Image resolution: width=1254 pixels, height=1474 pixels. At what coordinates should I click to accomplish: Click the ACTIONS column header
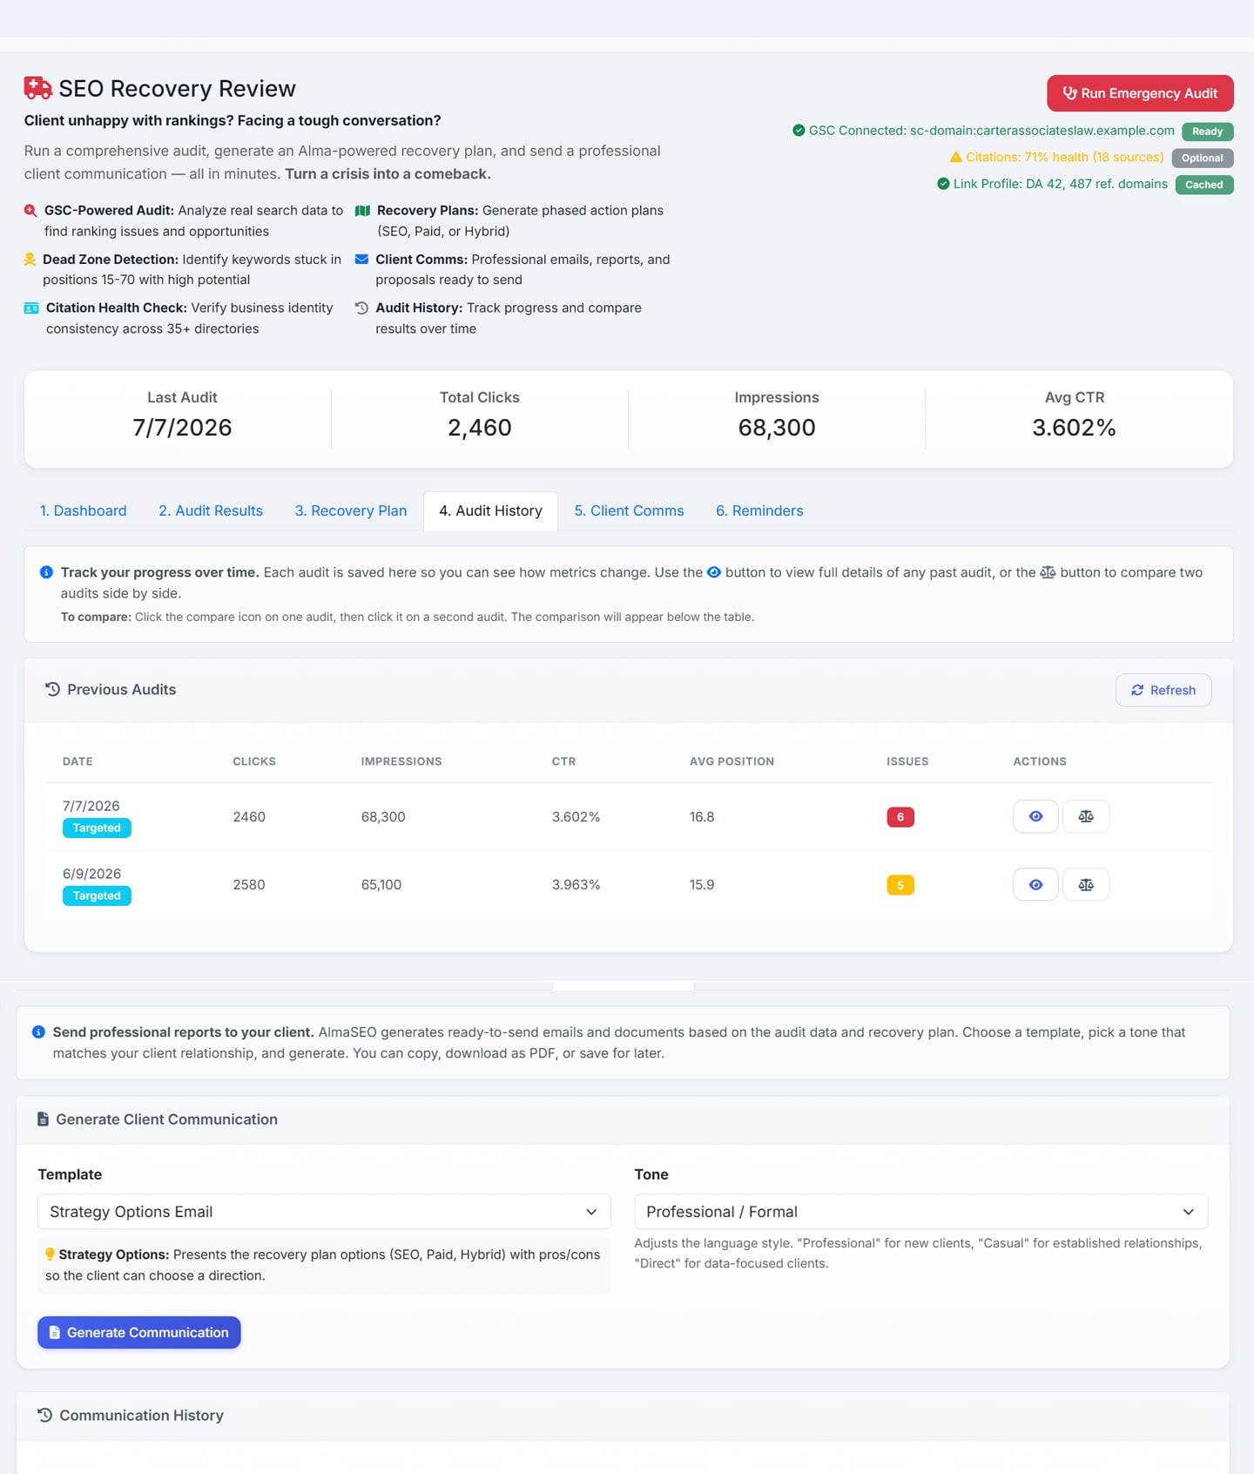pos(1040,761)
